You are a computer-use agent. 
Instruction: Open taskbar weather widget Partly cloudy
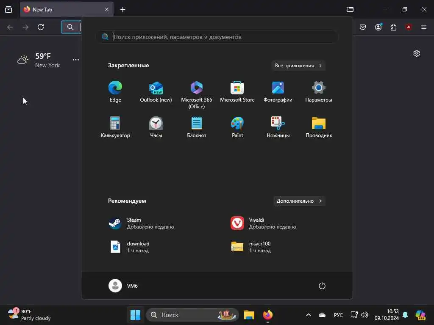tap(29, 315)
